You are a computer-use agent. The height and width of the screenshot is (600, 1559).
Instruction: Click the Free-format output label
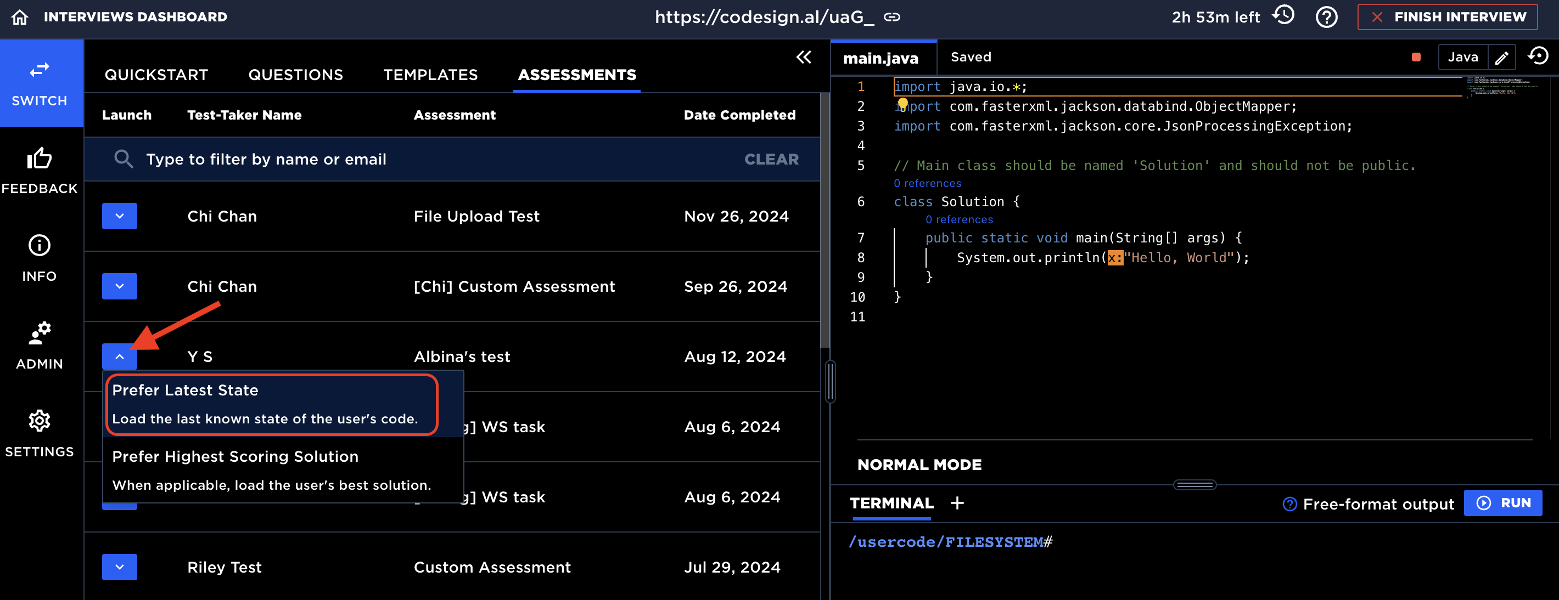point(1378,504)
